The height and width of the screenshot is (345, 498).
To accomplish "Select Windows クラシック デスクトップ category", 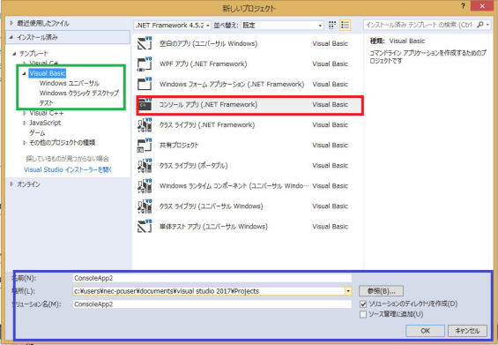I will point(78,94).
